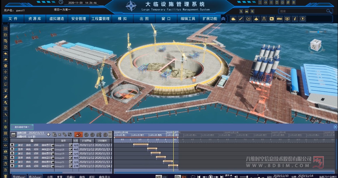338x178 pixels.
Task: Click the 载入Excel button
Action: [36, 176]
